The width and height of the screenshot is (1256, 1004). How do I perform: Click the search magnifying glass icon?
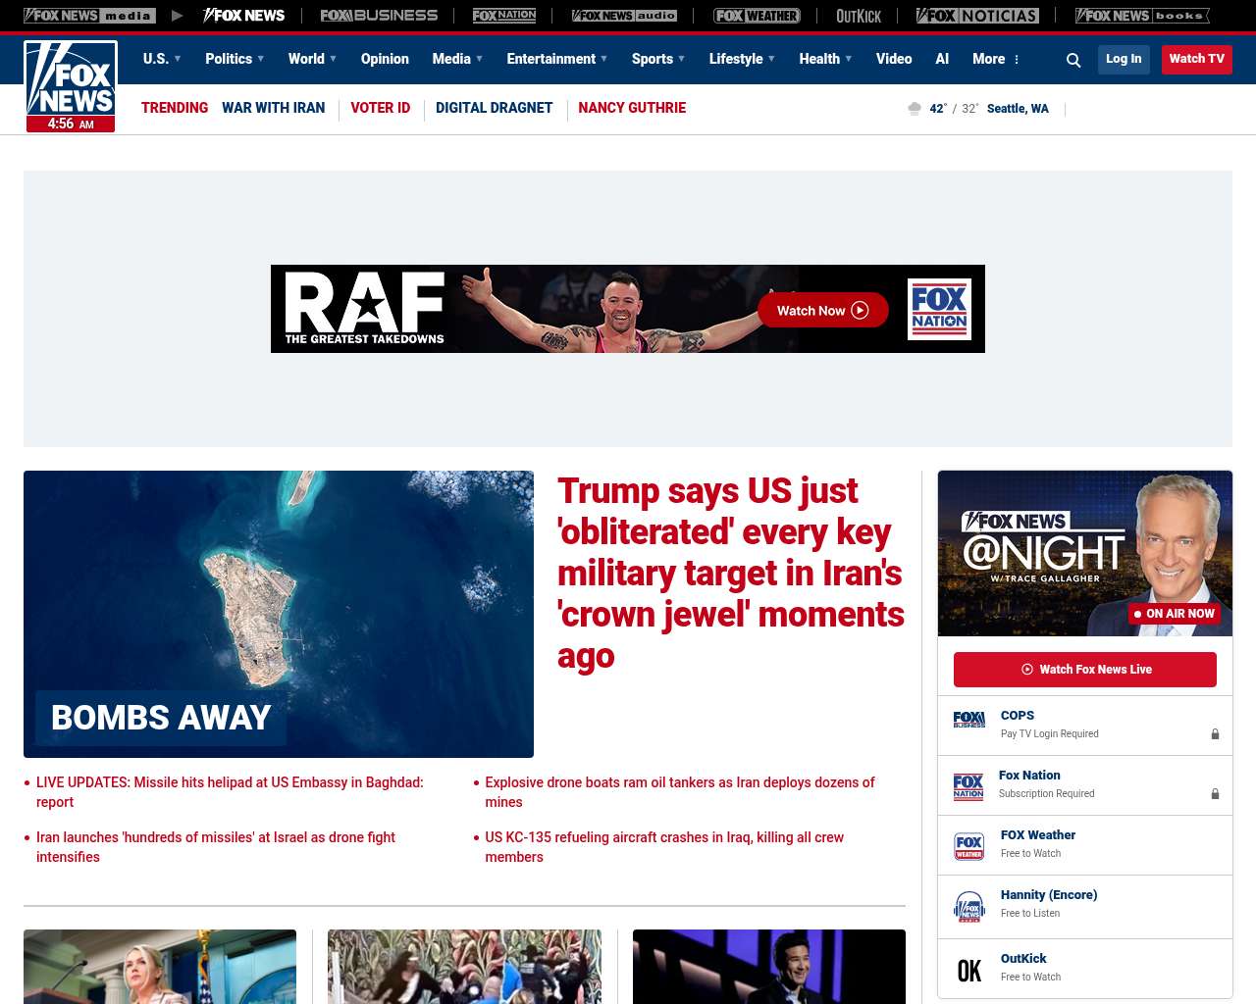(1073, 60)
